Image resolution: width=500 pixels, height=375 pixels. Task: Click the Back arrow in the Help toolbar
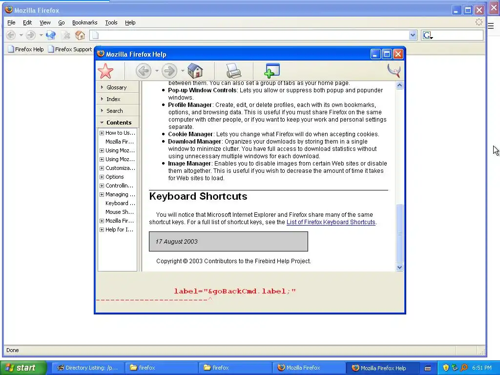[x=143, y=71]
